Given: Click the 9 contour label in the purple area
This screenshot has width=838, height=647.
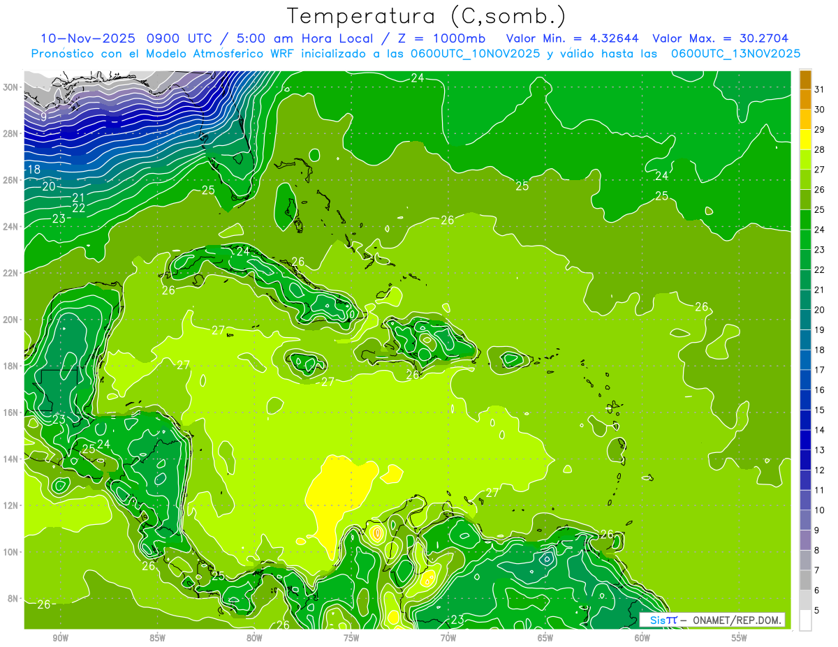Looking at the screenshot, I should [43, 117].
